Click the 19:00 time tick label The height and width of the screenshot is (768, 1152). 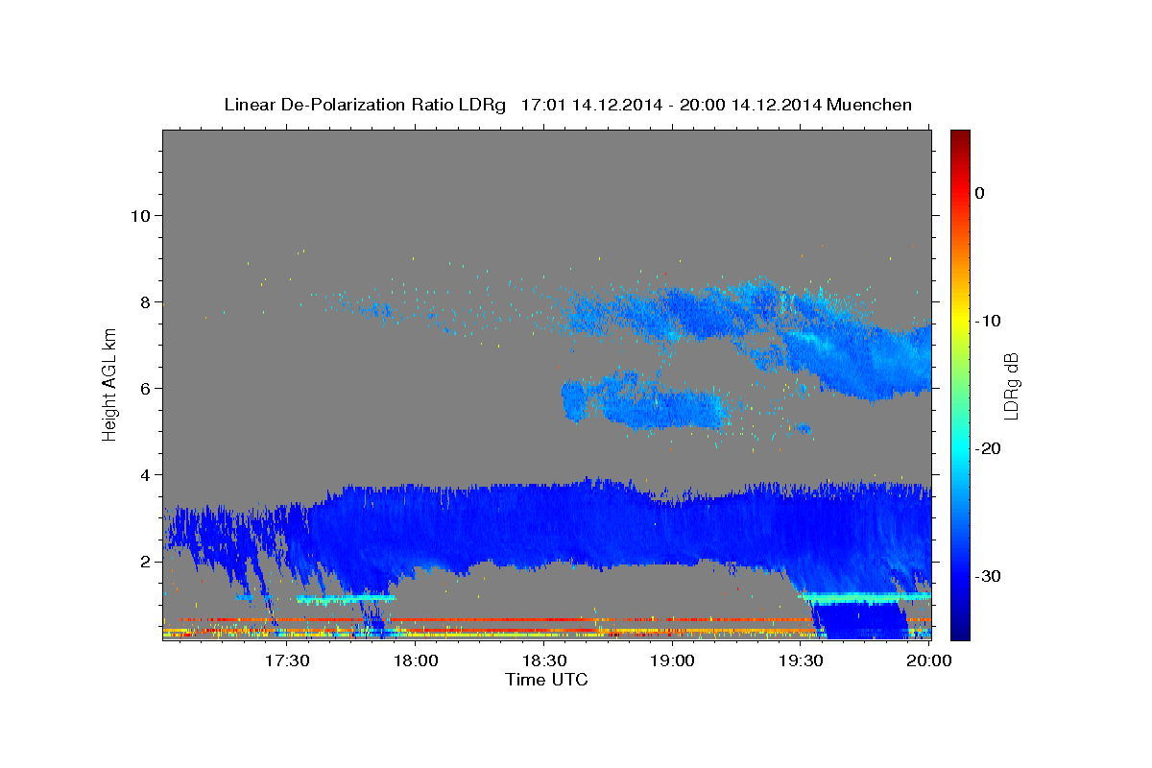(x=673, y=660)
